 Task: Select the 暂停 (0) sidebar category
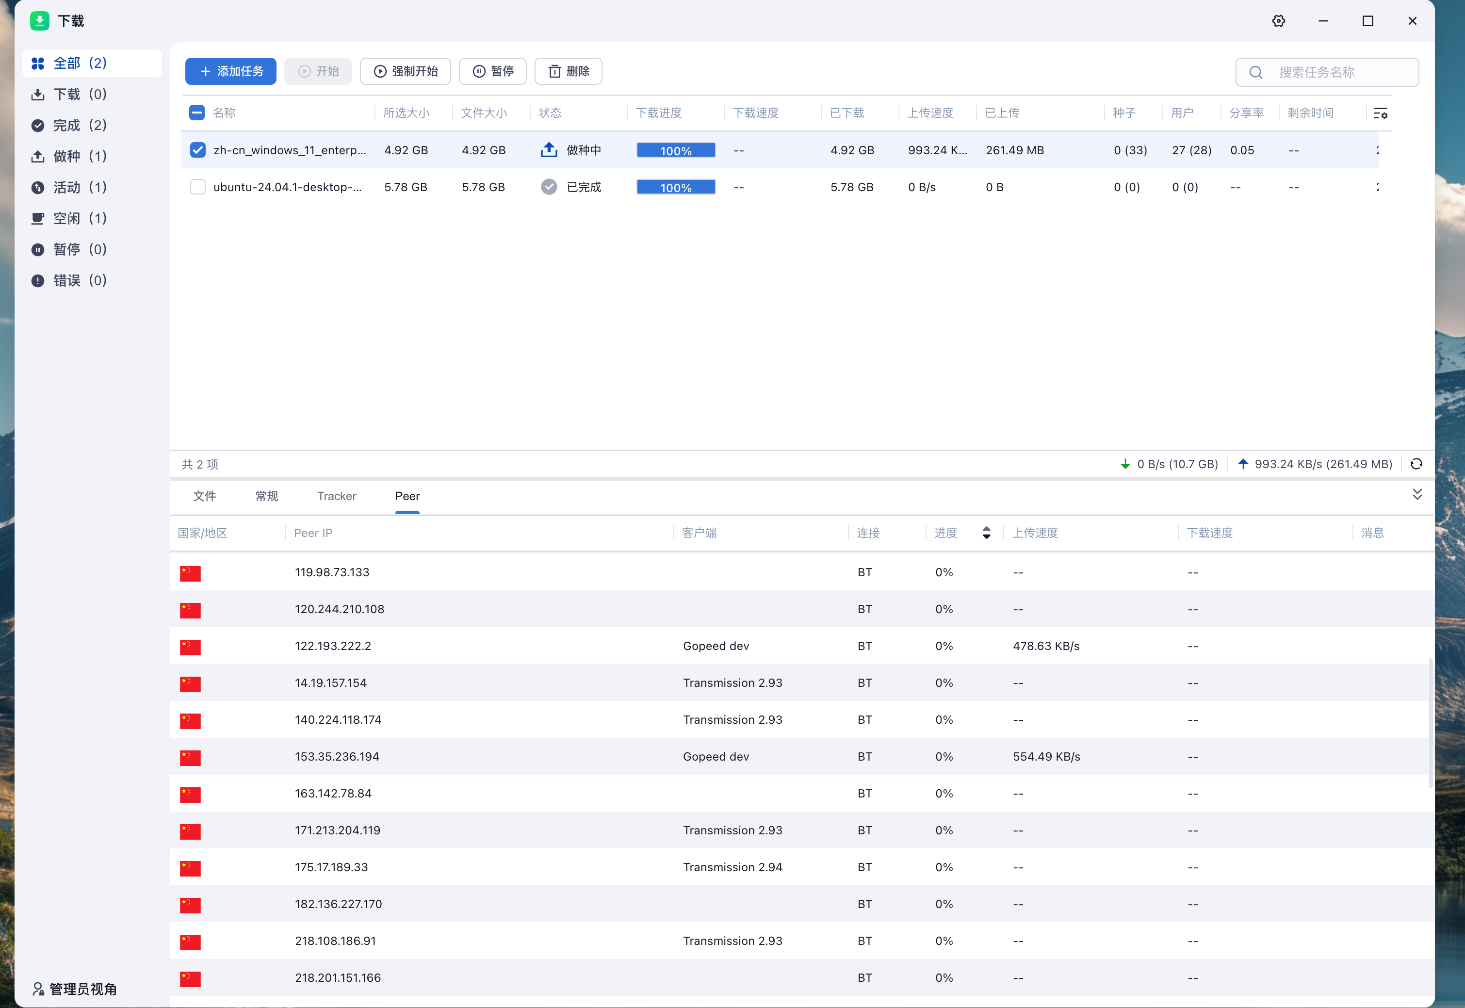tap(92, 249)
